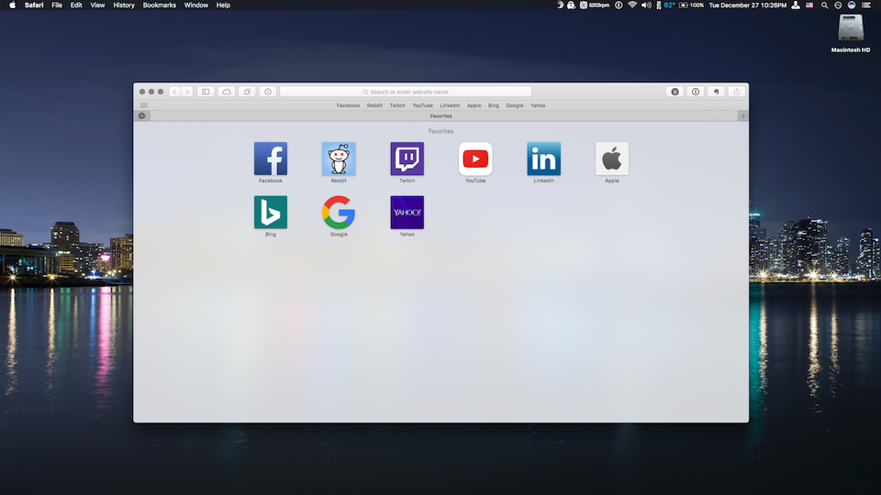
Task: Click YouTube link in Favorites bar
Action: [x=422, y=105]
